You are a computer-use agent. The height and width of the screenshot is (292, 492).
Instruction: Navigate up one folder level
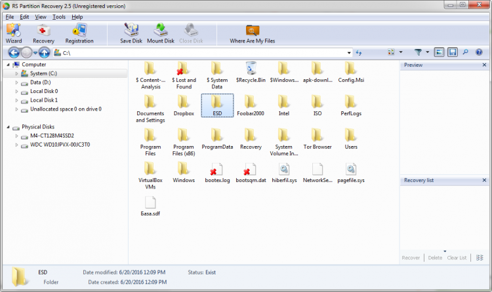click(x=44, y=52)
